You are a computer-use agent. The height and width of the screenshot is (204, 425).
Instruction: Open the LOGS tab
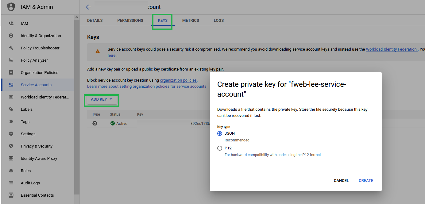219,21
